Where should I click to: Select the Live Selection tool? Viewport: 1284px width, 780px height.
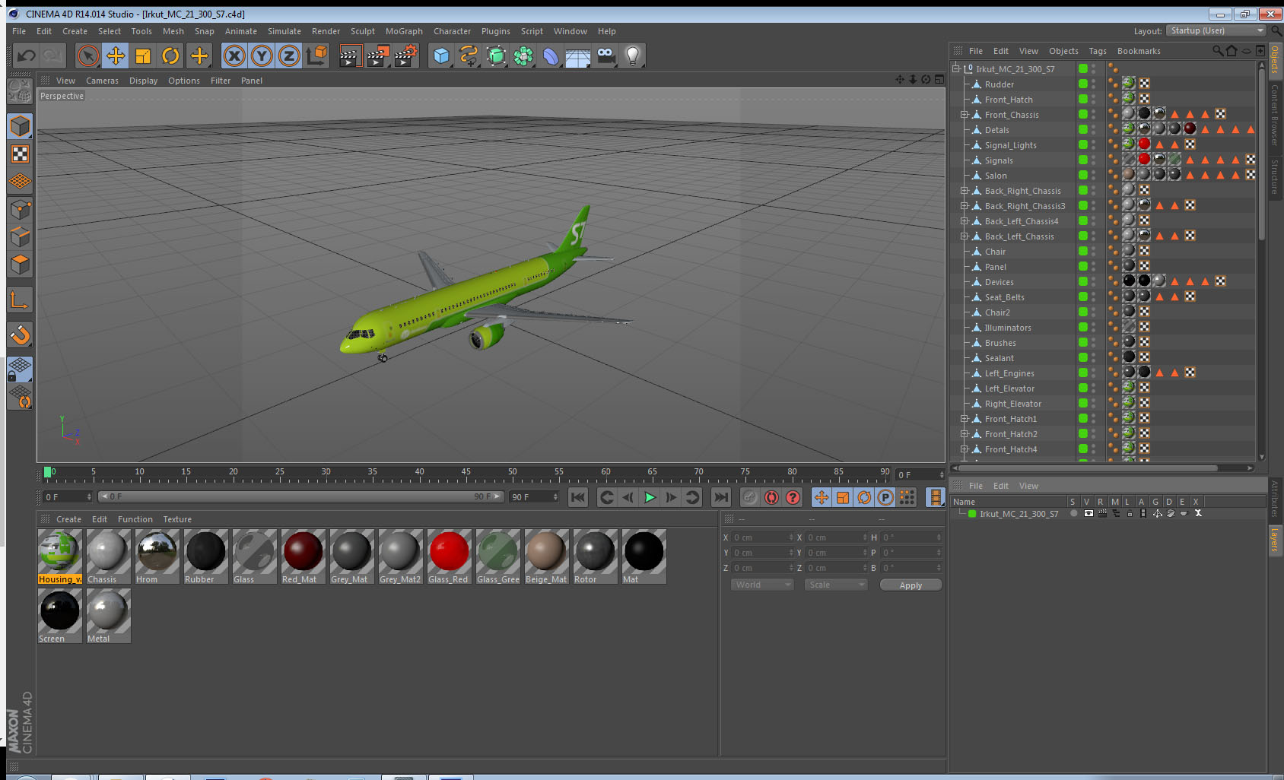click(x=88, y=55)
